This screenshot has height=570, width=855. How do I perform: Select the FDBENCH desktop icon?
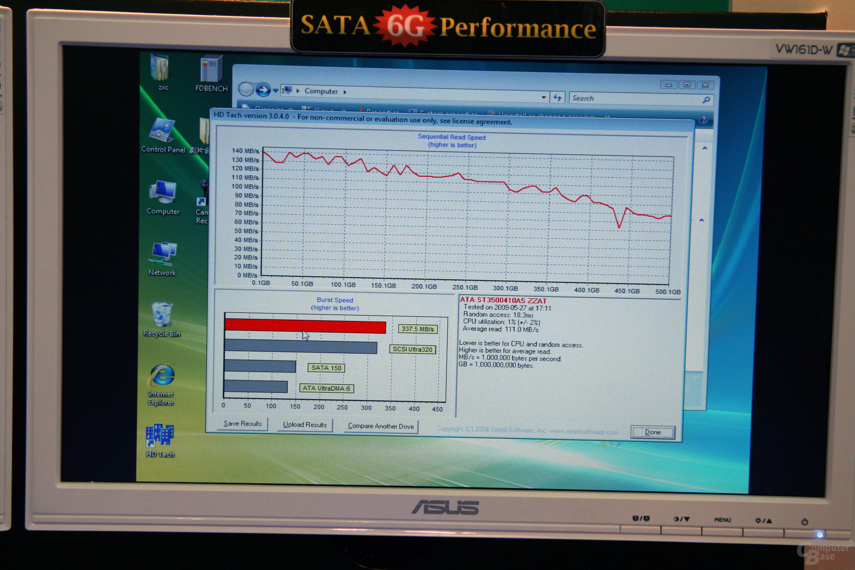212,73
